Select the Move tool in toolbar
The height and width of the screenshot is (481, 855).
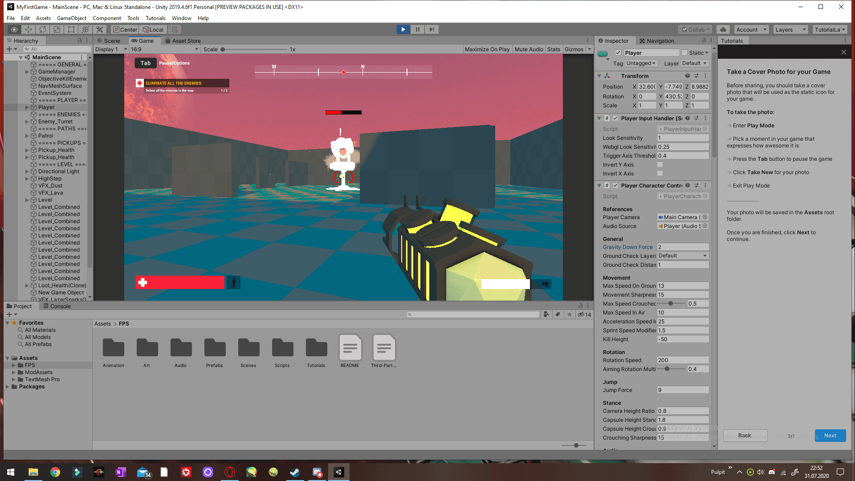[28, 29]
